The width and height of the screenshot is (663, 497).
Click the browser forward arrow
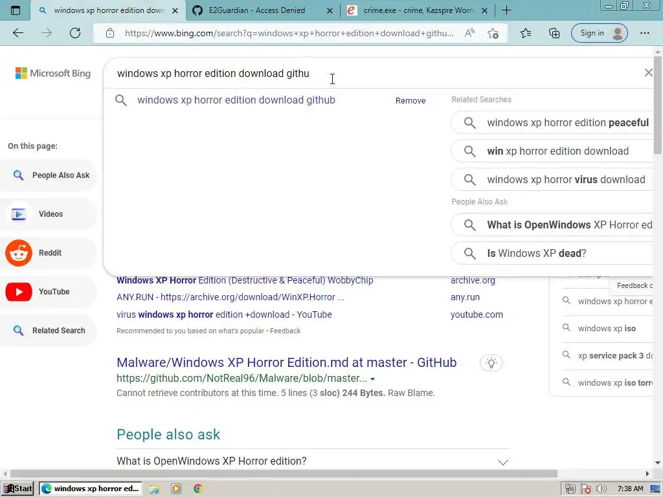point(47,33)
